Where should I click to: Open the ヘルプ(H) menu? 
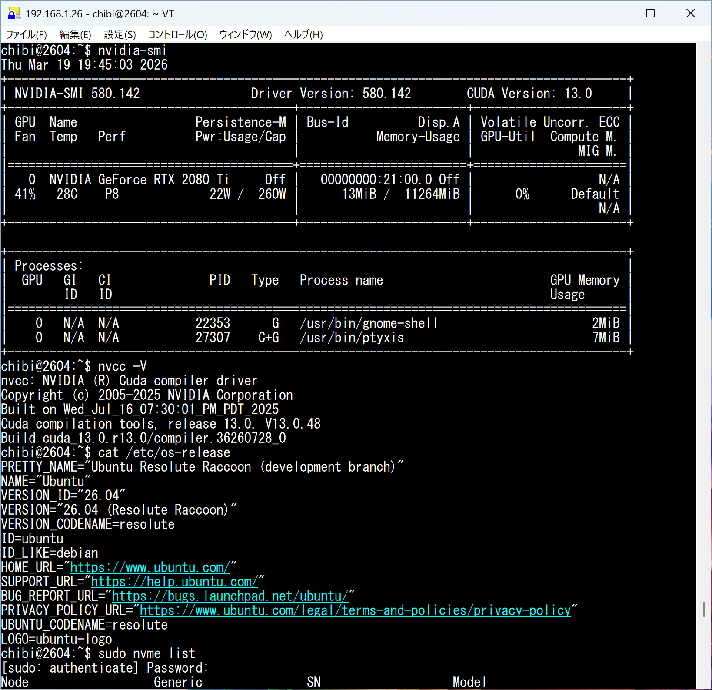(x=303, y=34)
